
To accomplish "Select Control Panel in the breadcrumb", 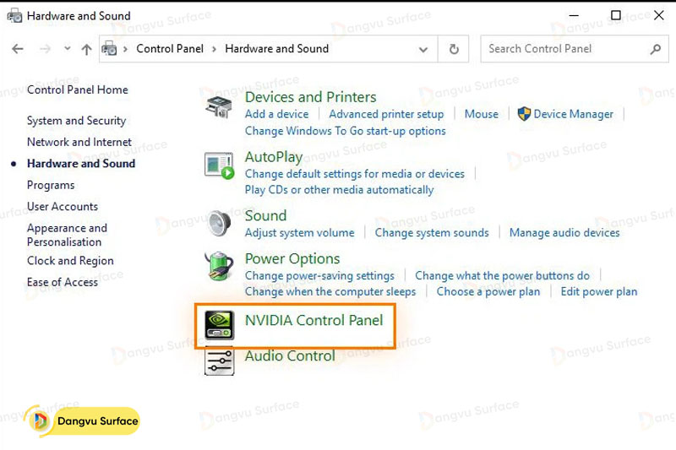I will coord(170,49).
